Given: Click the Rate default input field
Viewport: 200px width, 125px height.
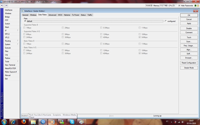Looking at the screenshot, I should 95,21.
